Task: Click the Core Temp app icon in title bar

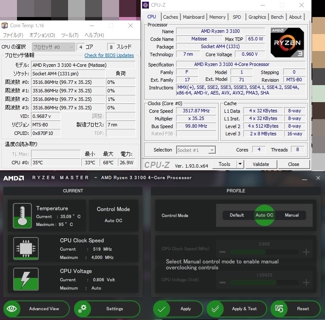Action: click(x=5, y=26)
